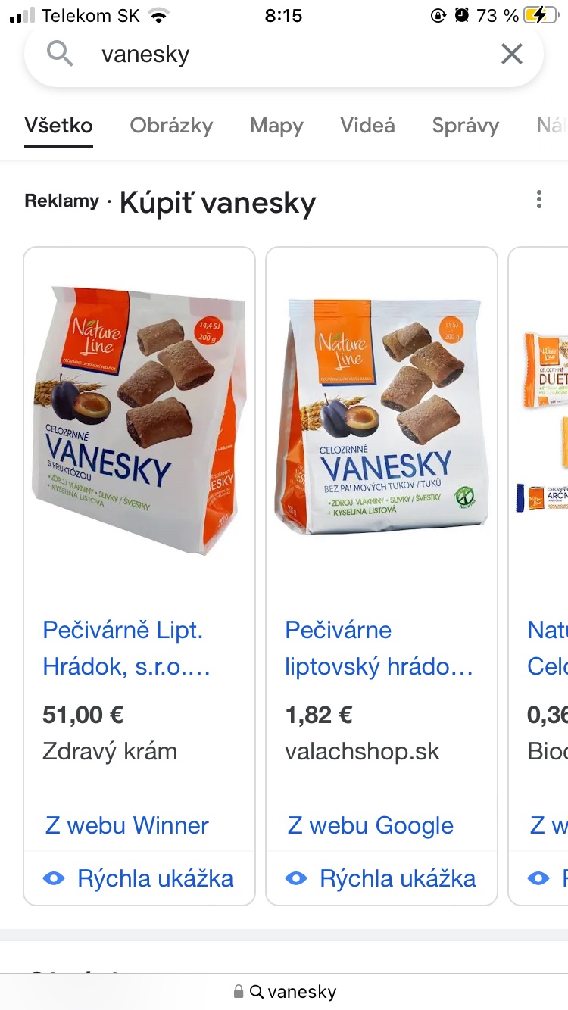568x1010 pixels.
Task: Switch to the Mapy tab
Action: 276,126
